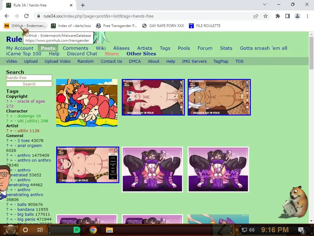The width and height of the screenshot is (314, 236).
Task: Open Chrome's three-dot menu
Action: [307, 16]
